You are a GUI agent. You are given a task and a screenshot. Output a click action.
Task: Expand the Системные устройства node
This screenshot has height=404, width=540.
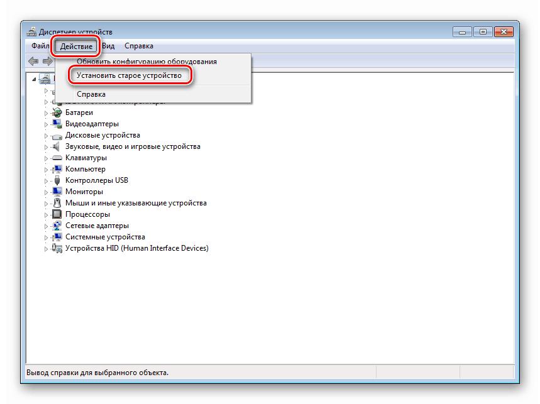click(46, 237)
